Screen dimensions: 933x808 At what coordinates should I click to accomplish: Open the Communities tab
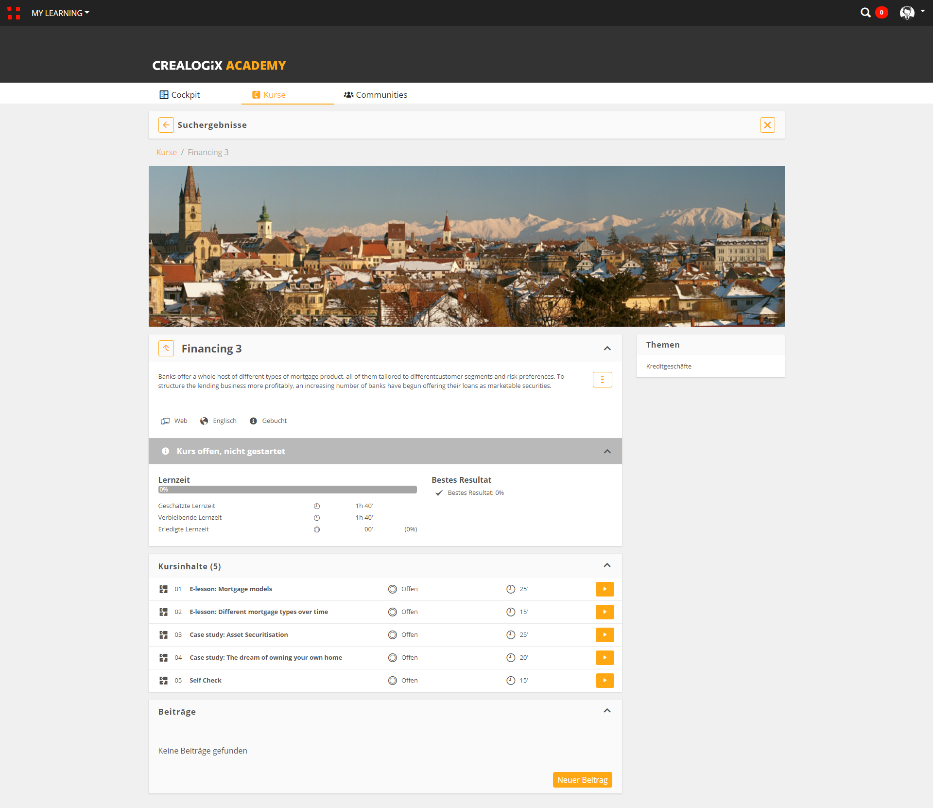tap(376, 95)
